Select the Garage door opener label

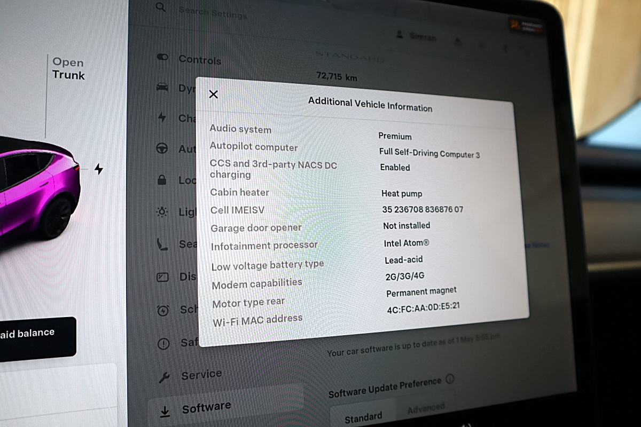click(256, 228)
